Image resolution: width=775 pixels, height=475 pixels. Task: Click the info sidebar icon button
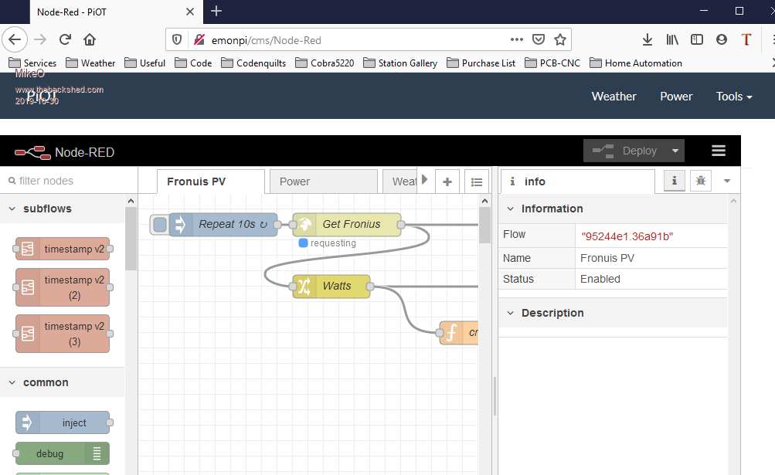[675, 181]
